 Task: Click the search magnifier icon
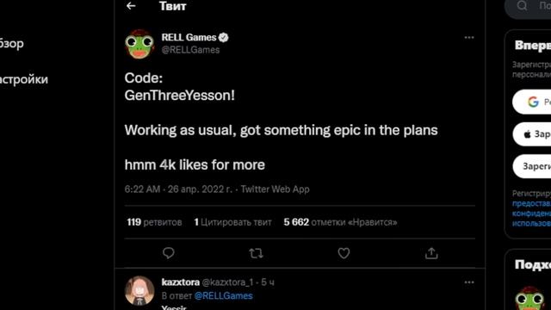click(523, 5)
